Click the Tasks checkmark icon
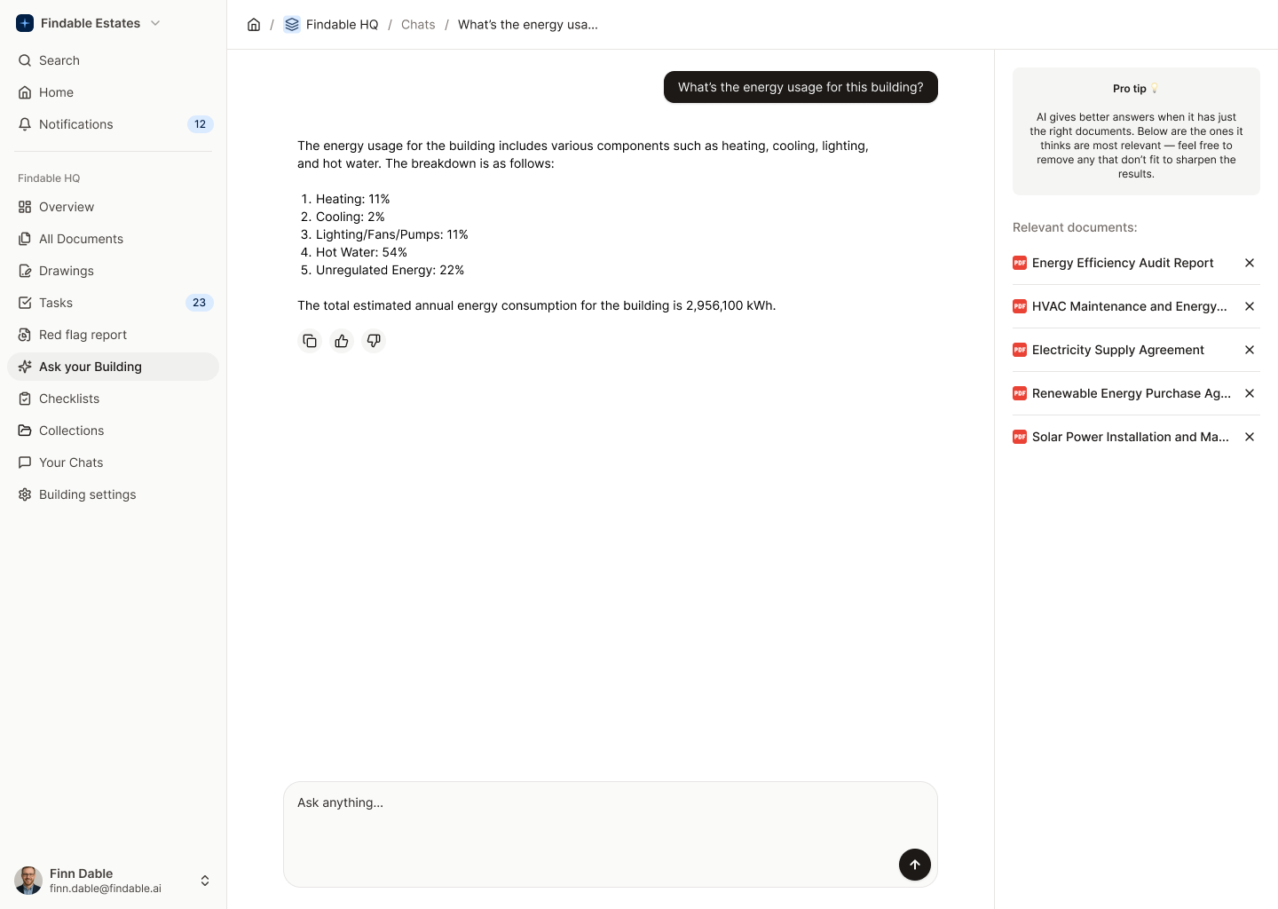 point(25,303)
